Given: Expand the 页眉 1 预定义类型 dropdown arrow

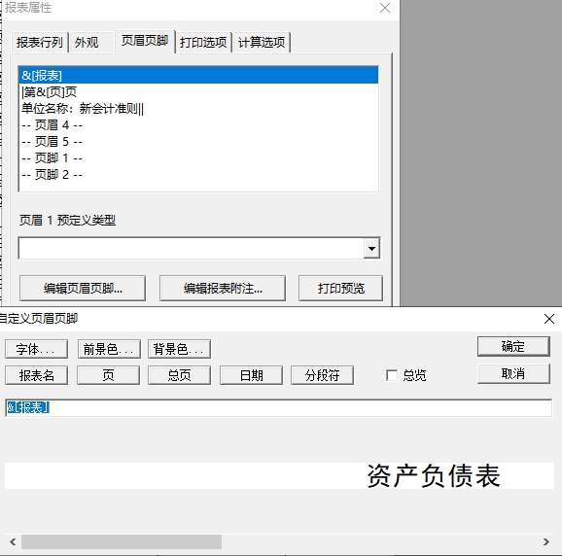Looking at the screenshot, I should coord(371,248).
